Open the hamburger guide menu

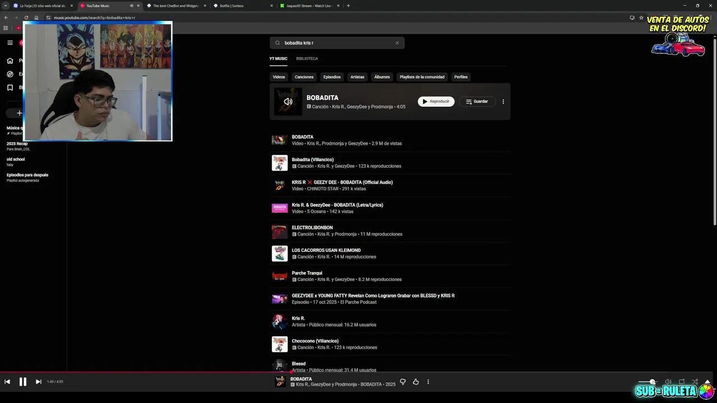10,43
